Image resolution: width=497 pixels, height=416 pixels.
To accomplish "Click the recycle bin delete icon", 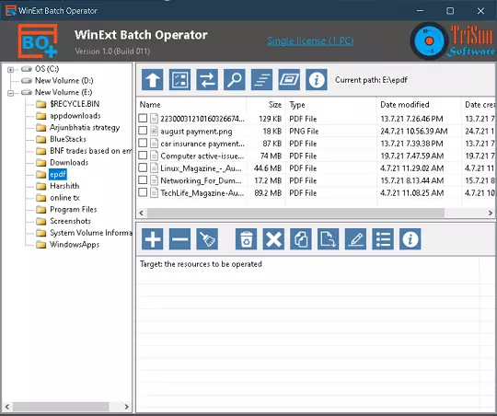I will click(246, 239).
